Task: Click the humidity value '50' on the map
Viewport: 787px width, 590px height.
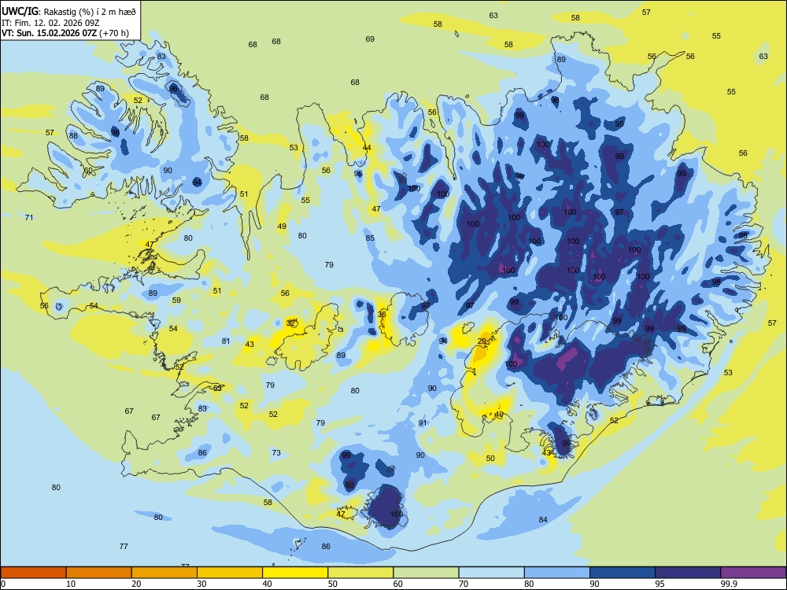Action: click(x=490, y=459)
